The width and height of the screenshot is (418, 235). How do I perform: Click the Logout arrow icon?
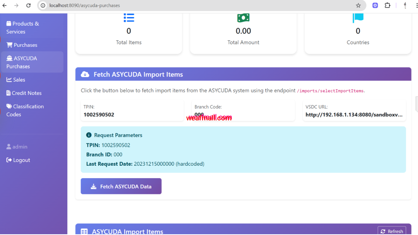coord(9,160)
